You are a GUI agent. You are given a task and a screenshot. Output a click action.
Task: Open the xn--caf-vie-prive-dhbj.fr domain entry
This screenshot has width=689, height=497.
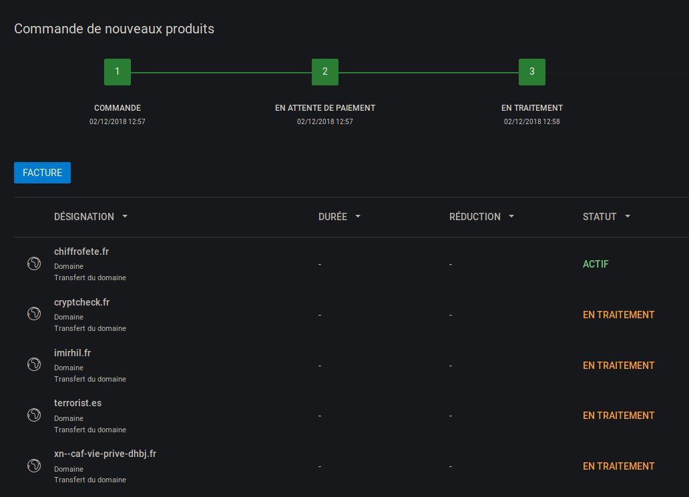pos(105,454)
